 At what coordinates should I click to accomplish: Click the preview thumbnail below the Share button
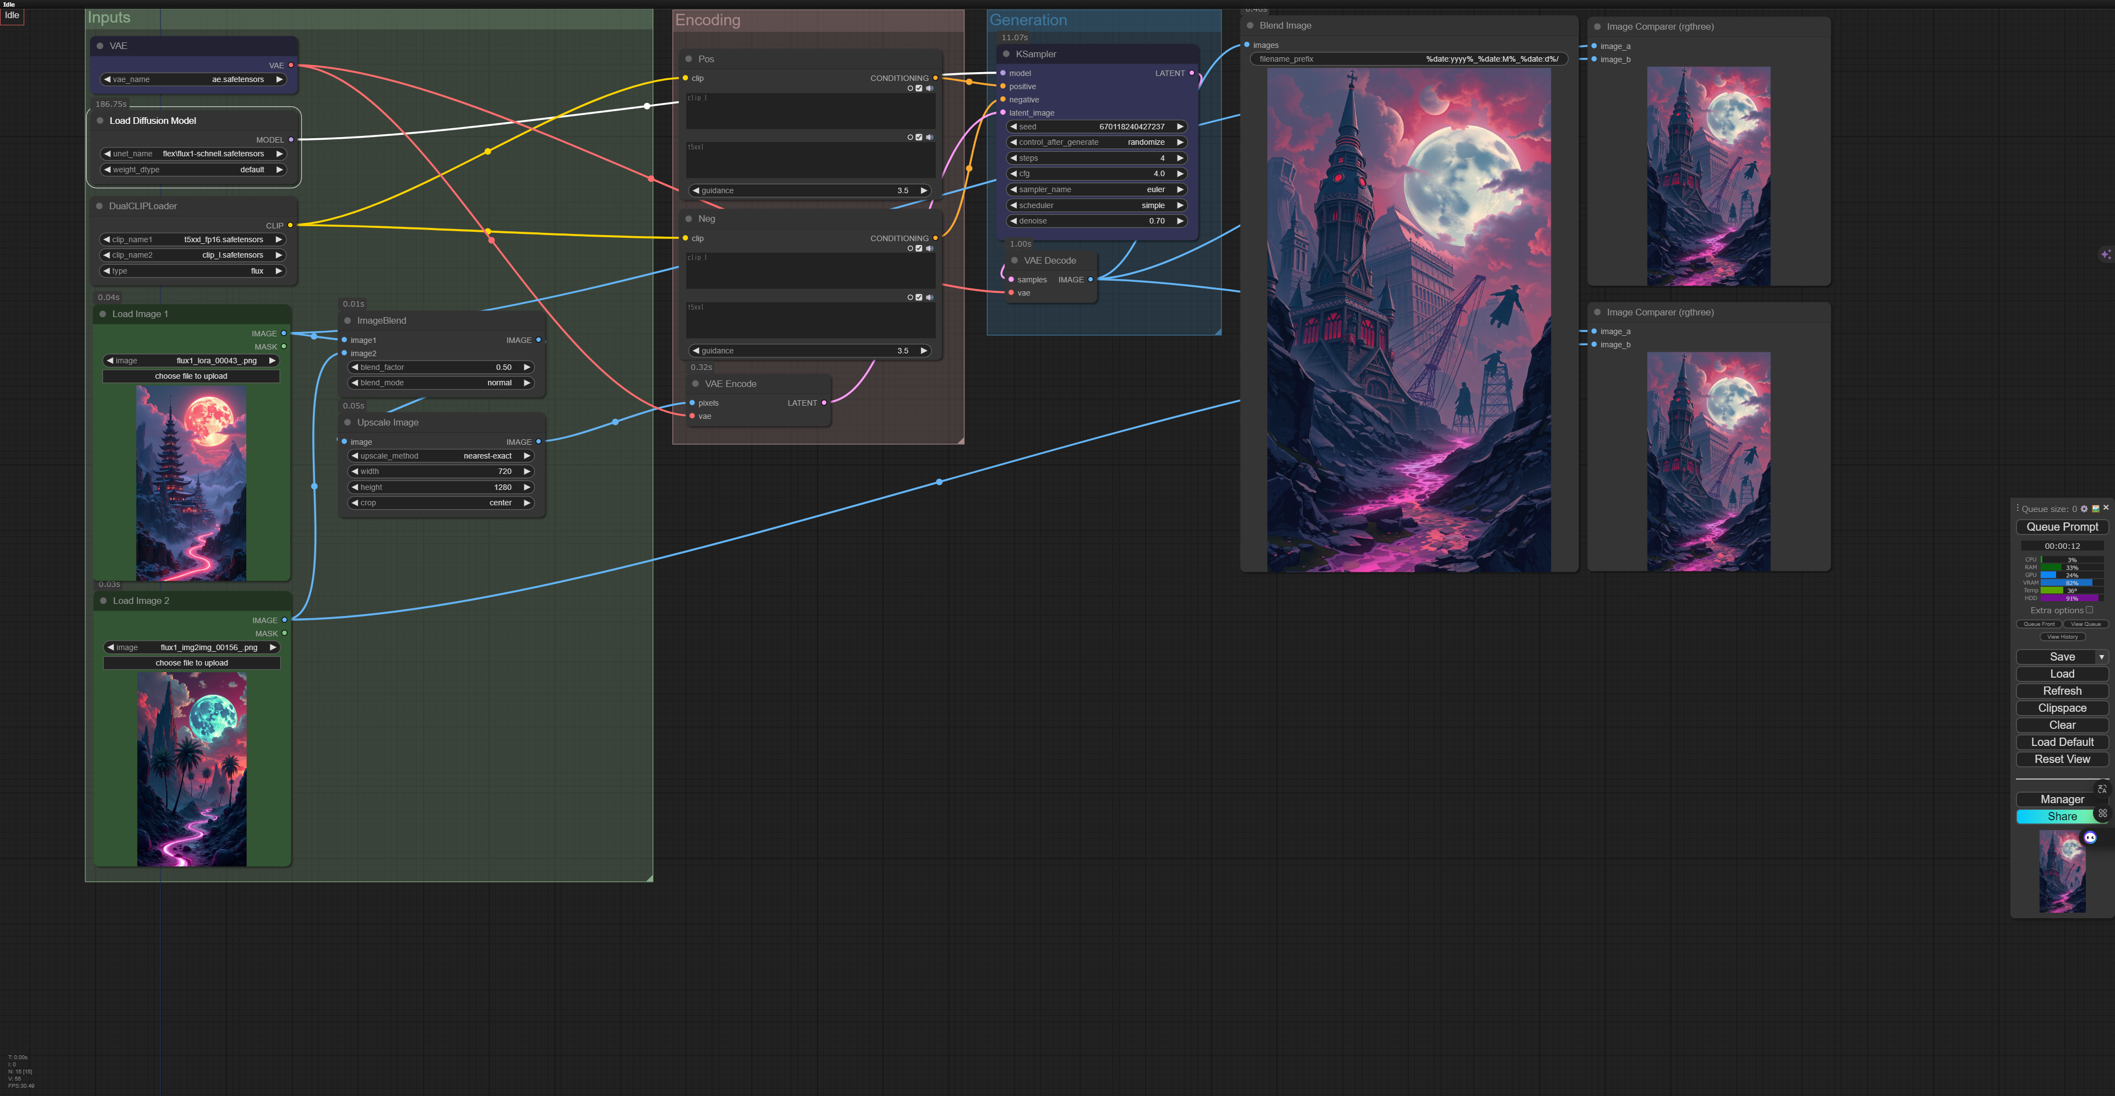pos(2062,871)
